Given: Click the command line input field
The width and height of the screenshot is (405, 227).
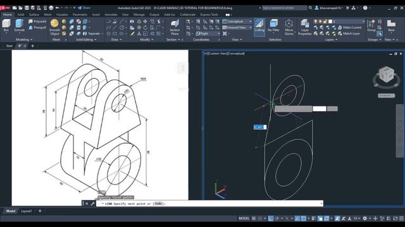Looking at the screenshot, I should click(209, 204).
